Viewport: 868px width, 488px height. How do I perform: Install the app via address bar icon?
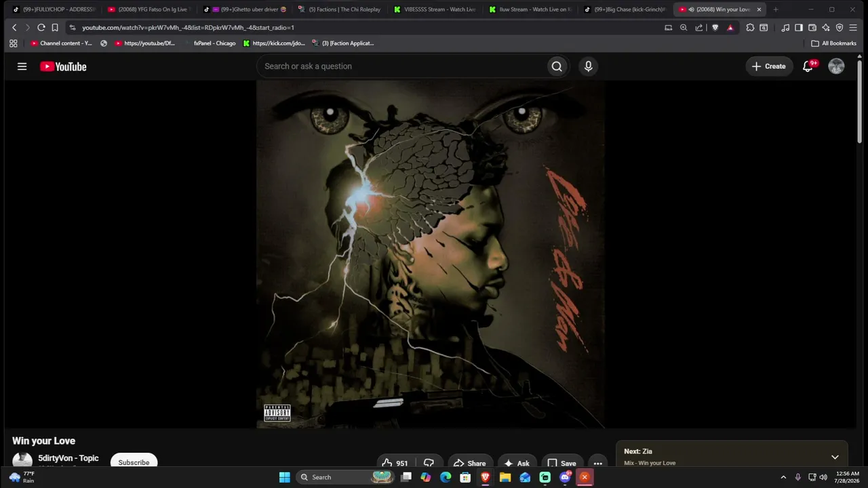[x=668, y=28]
